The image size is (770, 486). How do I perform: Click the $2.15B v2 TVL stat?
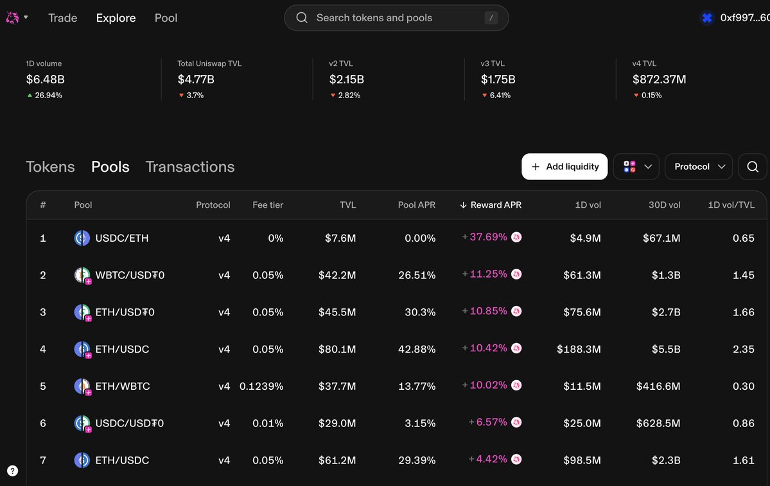[x=347, y=80]
